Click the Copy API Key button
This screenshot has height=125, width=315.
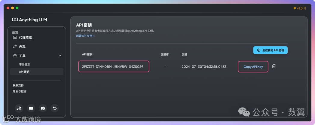pyautogui.click(x=253, y=67)
